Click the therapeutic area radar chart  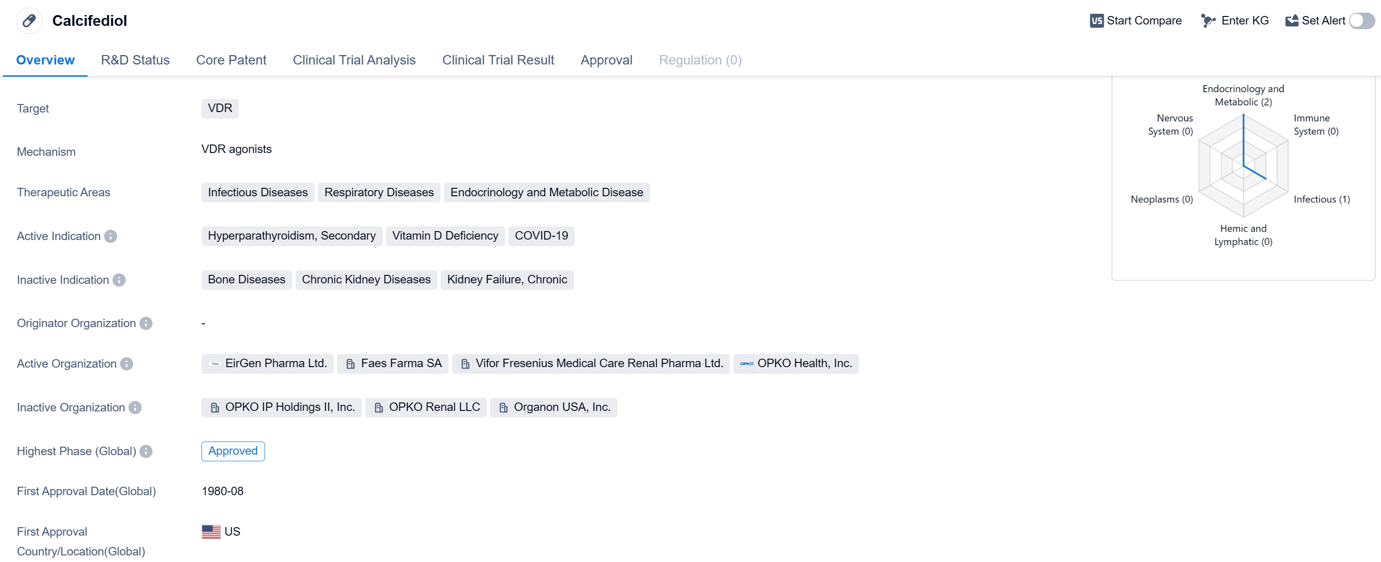click(x=1243, y=166)
